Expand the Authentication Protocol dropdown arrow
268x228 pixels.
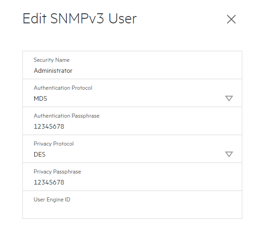click(x=229, y=98)
